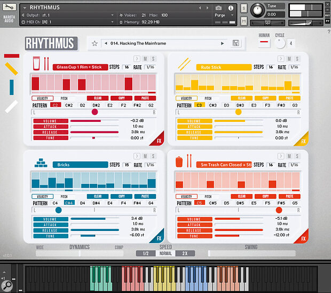Click the arrow button on Bricks engine
This screenshot has height=293, width=331.
click(x=137, y=156)
